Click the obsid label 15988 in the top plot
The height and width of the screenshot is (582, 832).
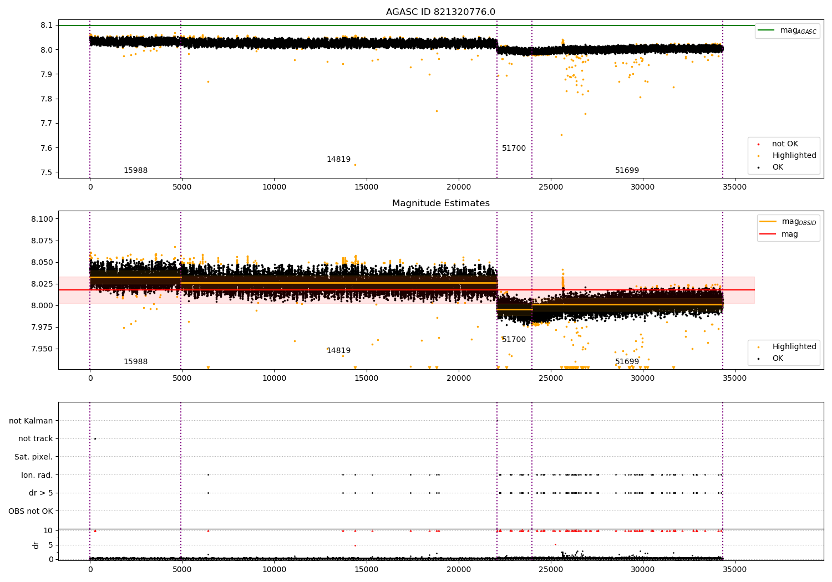(135, 171)
